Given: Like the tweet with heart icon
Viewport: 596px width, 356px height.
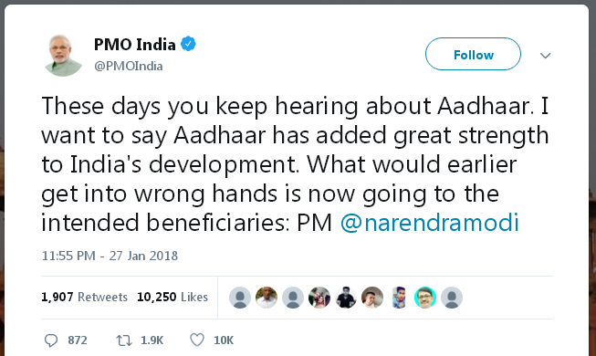Looking at the screenshot, I should coord(197,340).
